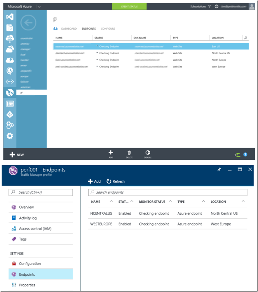Click Refresh in the blade toolbar

115,181
